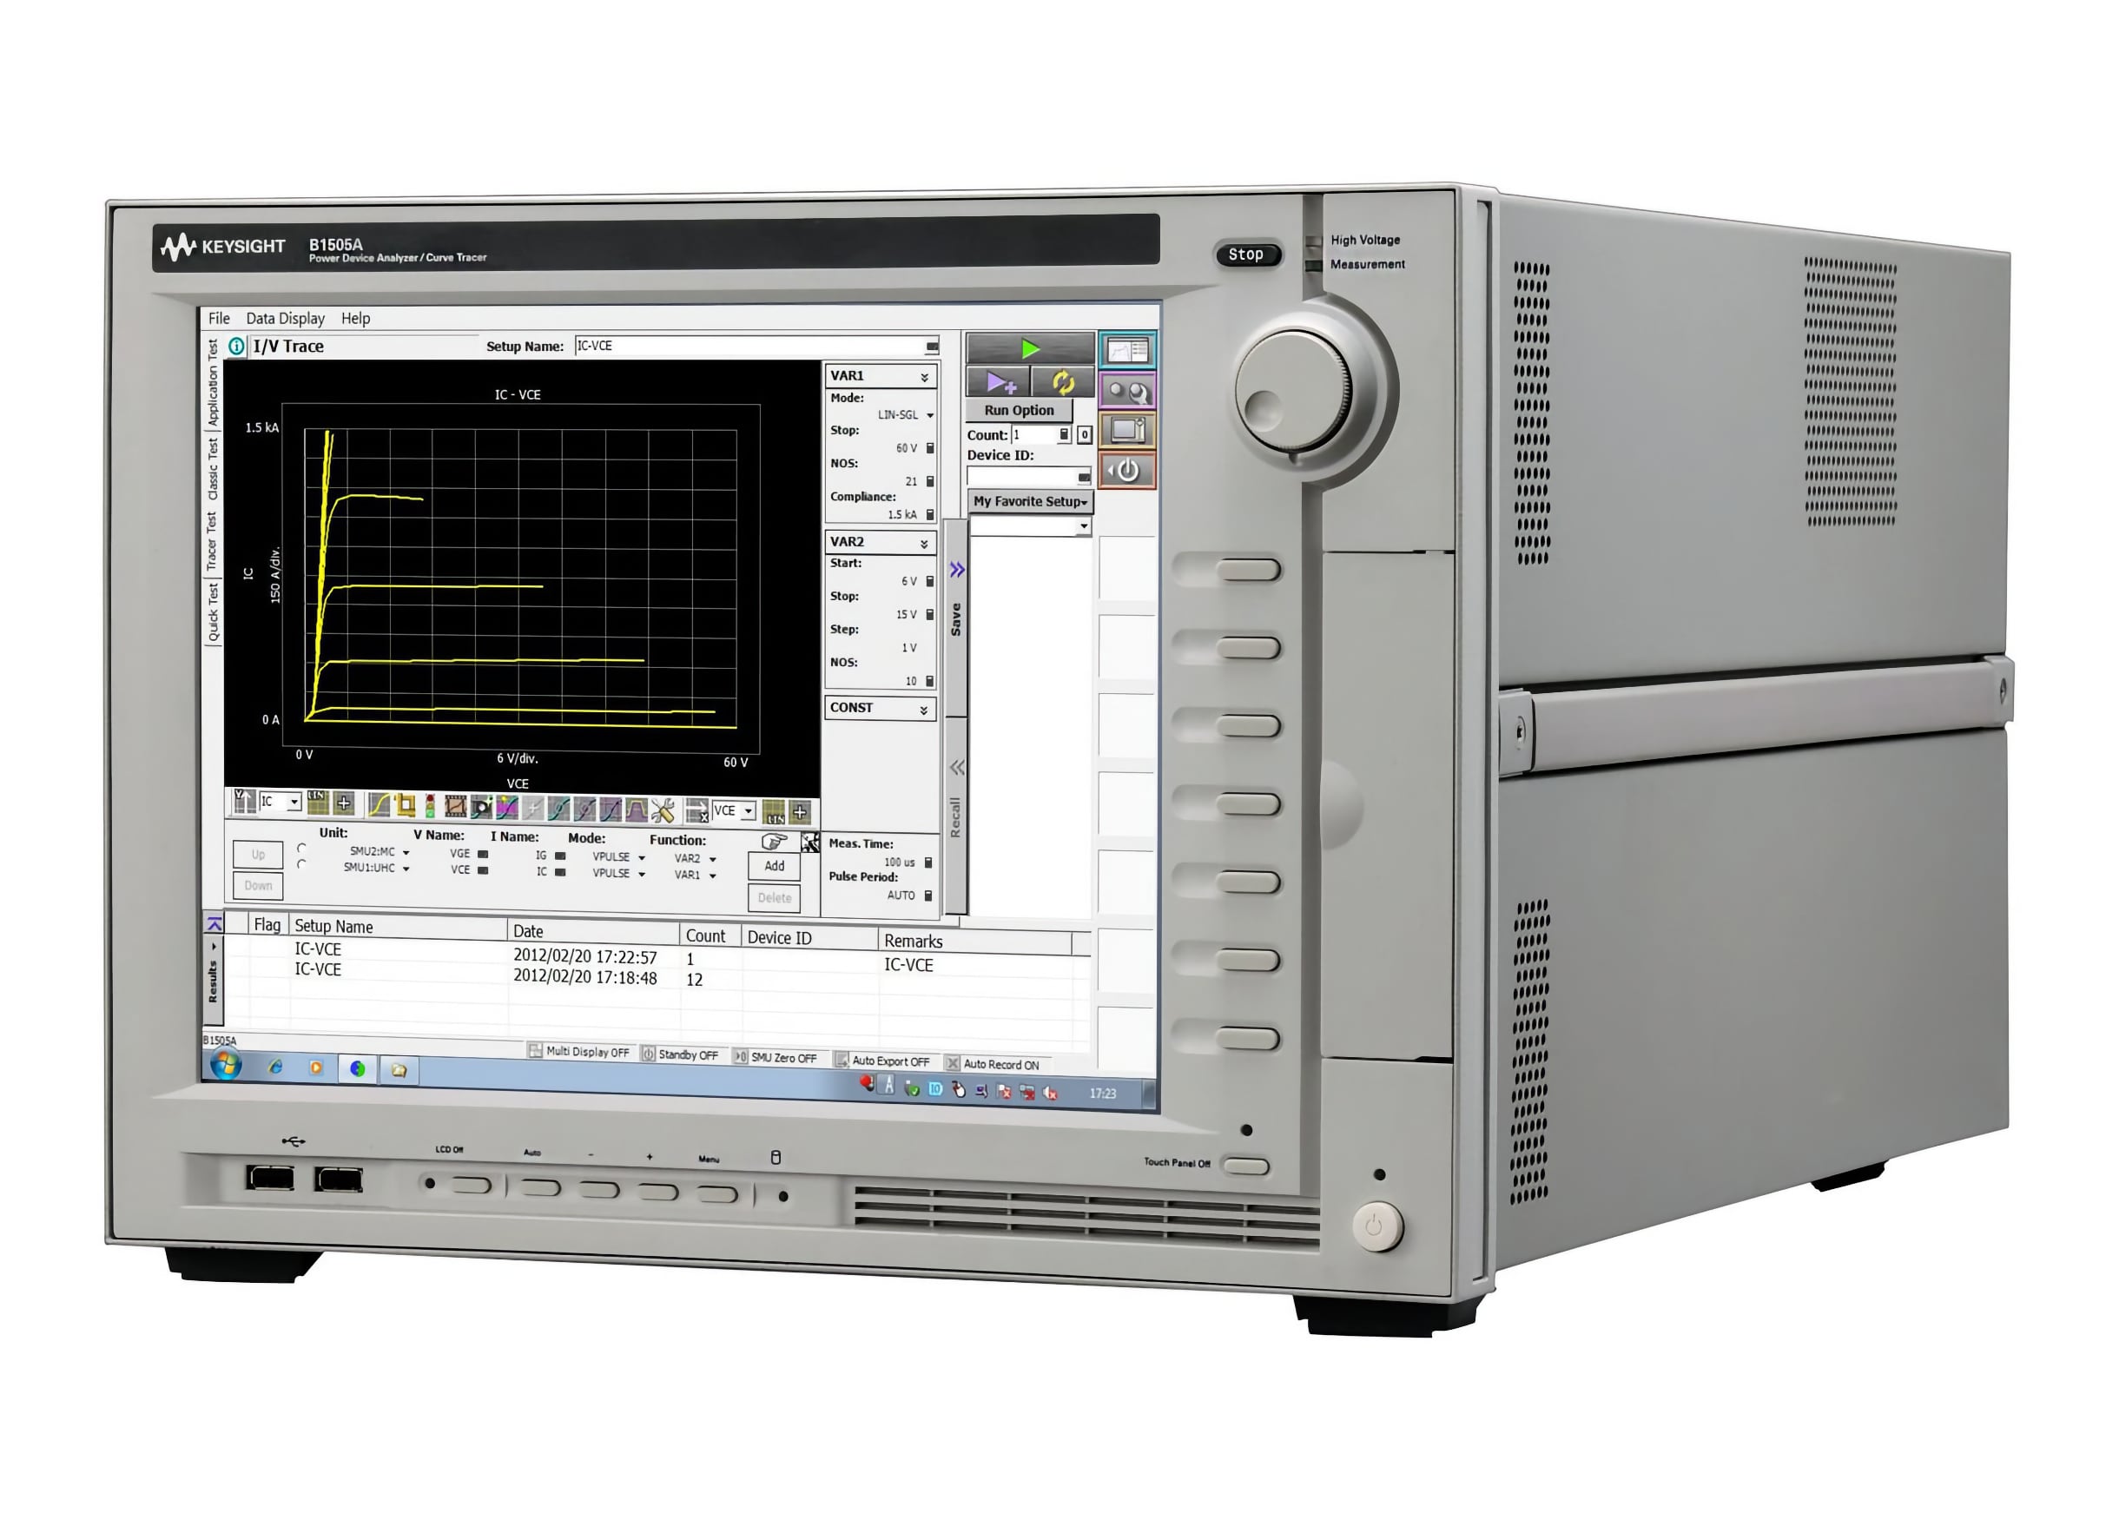Toggle the LIN scale icon beside IC dropdown

[x=318, y=802]
